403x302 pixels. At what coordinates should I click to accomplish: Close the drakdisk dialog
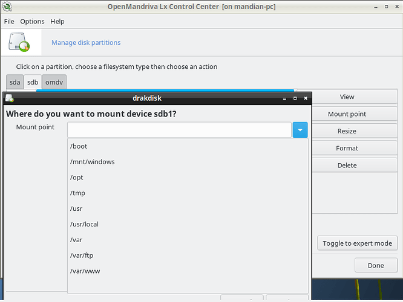click(306, 98)
